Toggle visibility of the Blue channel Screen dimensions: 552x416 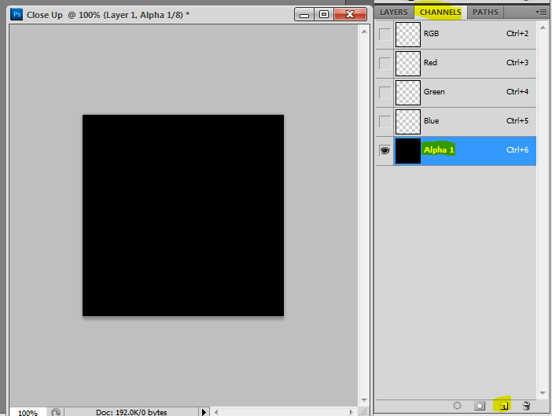[x=385, y=122]
